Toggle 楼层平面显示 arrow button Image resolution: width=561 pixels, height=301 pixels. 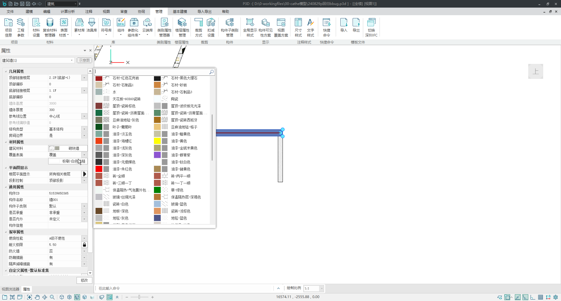pyautogui.click(x=84, y=174)
